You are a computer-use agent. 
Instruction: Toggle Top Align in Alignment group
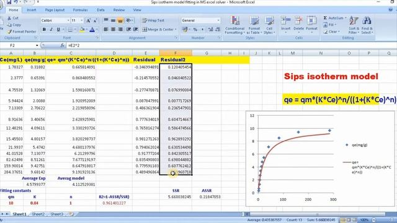[x=106, y=20]
